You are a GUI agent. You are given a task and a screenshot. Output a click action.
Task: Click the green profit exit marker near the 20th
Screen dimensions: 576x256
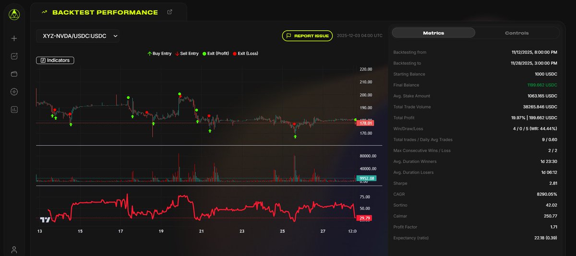click(180, 94)
